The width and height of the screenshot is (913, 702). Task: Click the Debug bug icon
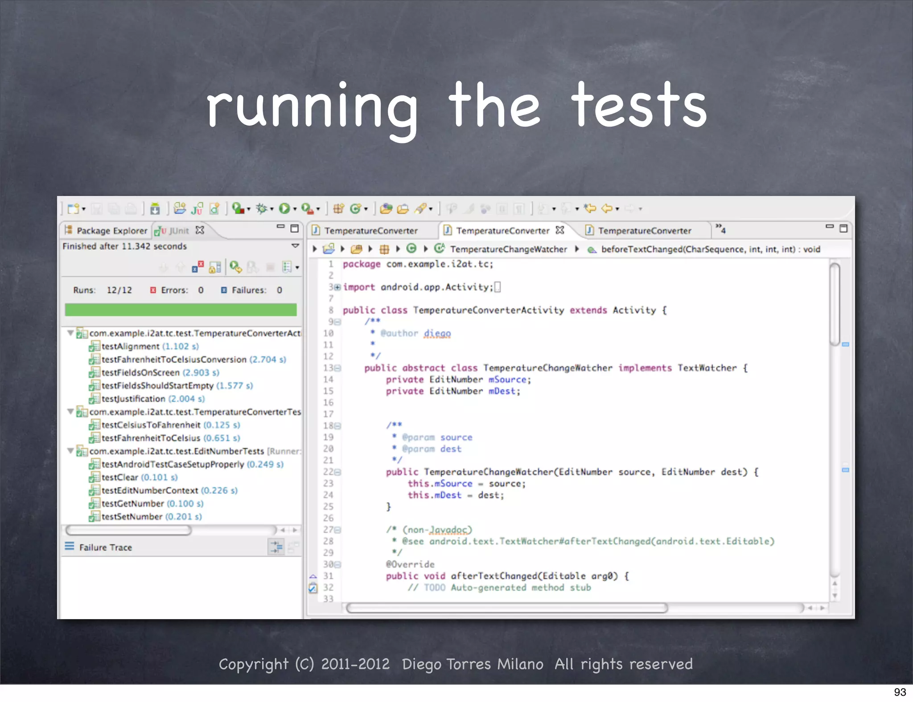262,208
